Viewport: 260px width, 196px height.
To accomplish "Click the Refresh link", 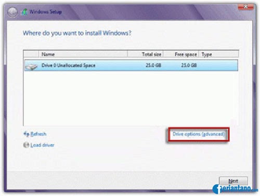I will (x=38, y=134).
